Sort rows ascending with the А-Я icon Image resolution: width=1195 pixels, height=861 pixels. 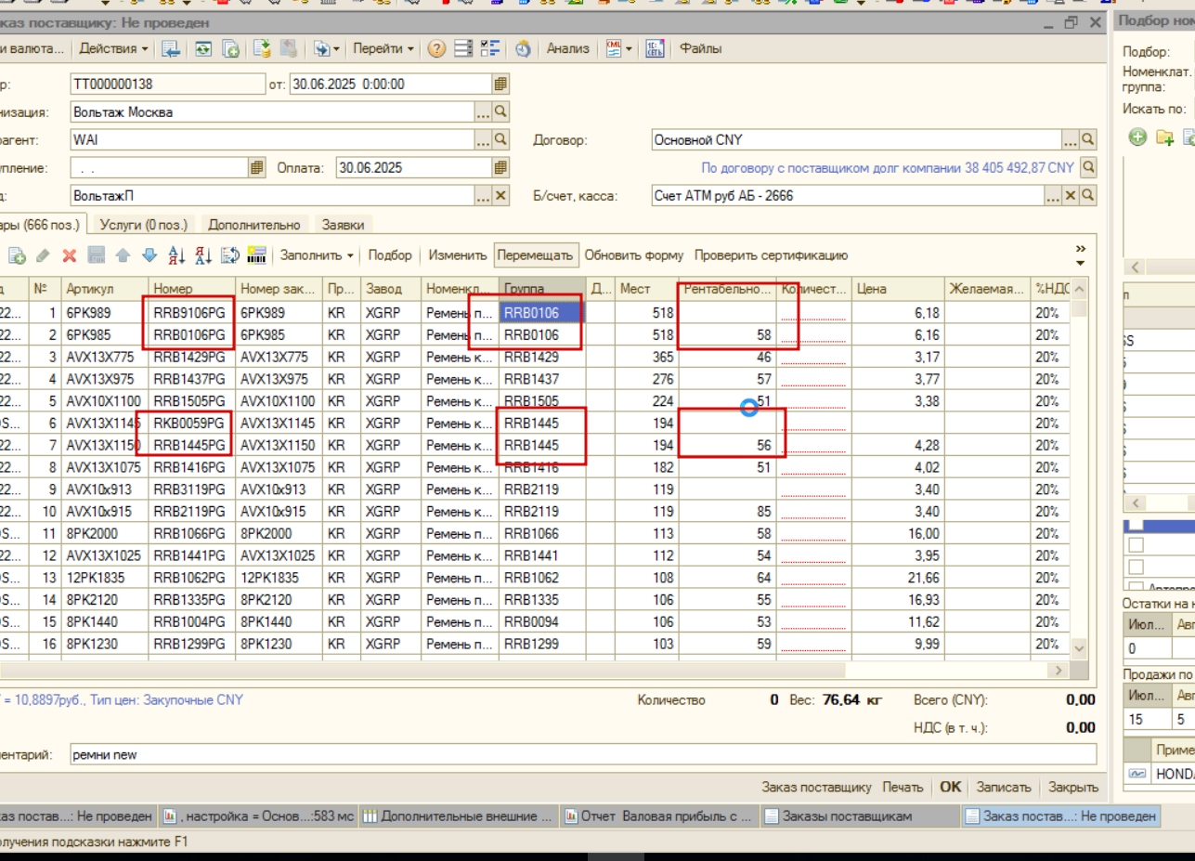[x=177, y=255]
